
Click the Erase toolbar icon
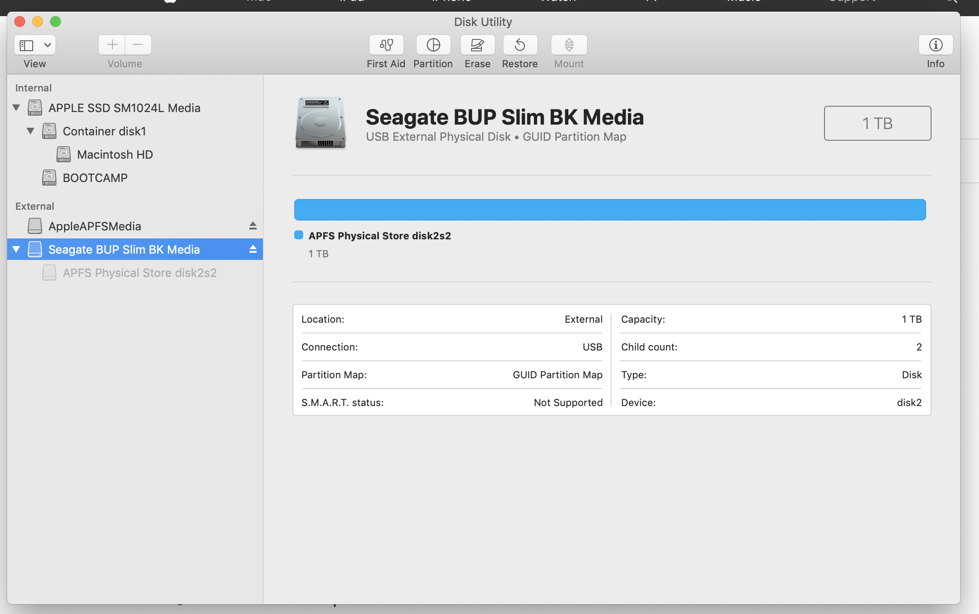[x=477, y=45]
